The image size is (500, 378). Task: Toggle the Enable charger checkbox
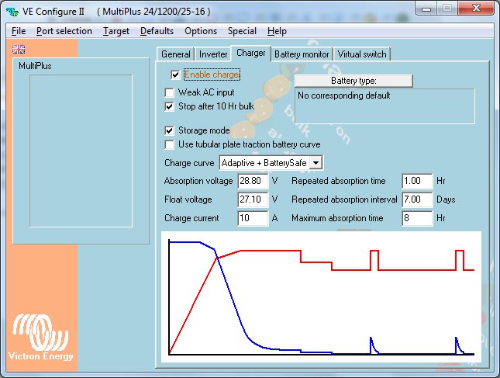coord(175,75)
